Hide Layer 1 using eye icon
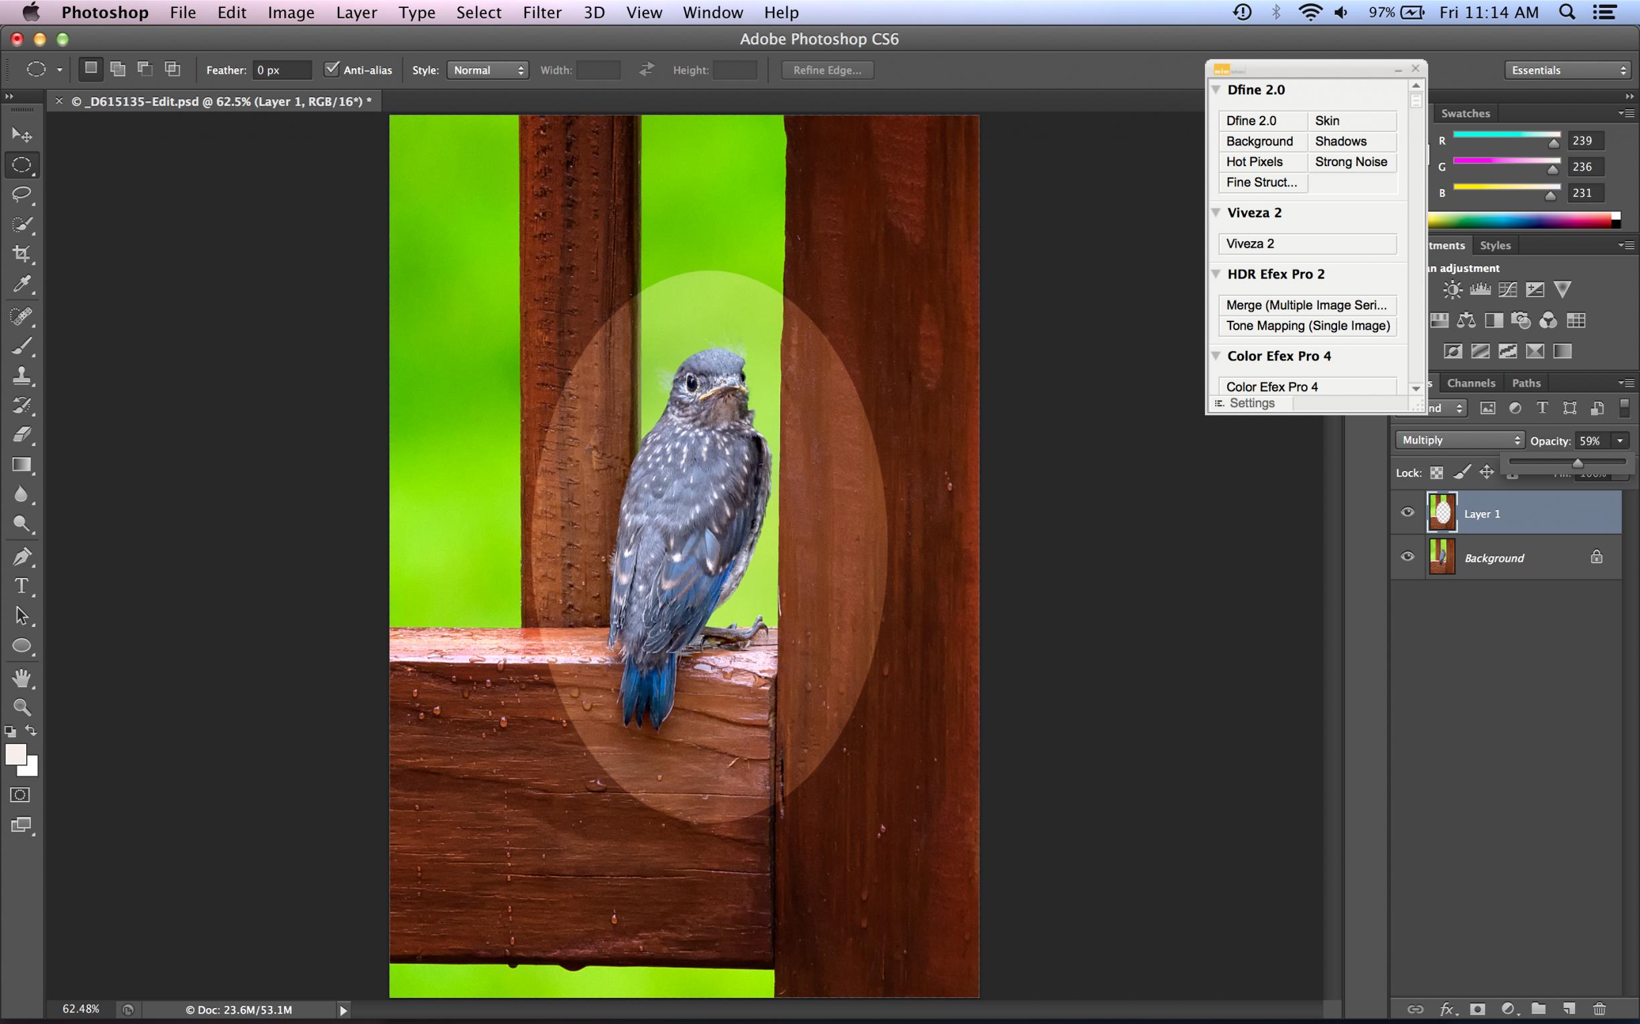 click(x=1407, y=512)
